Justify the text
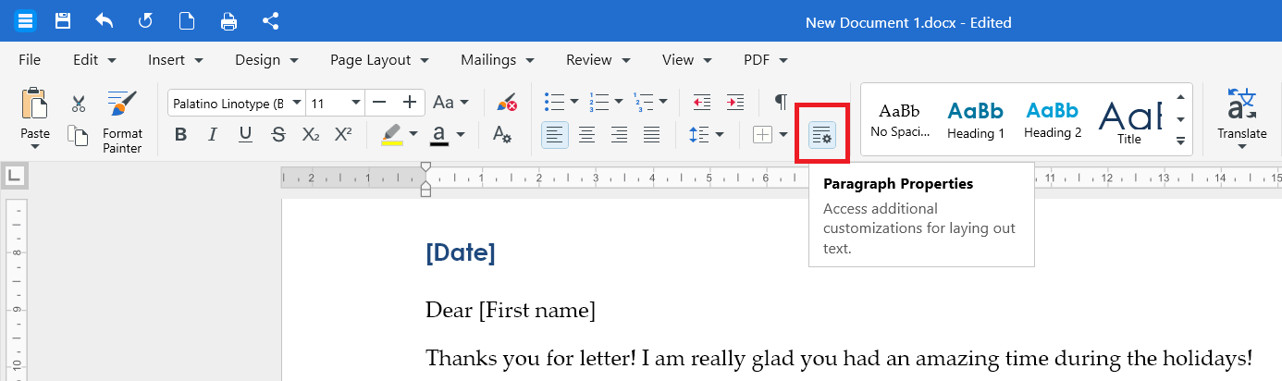 coord(652,135)
